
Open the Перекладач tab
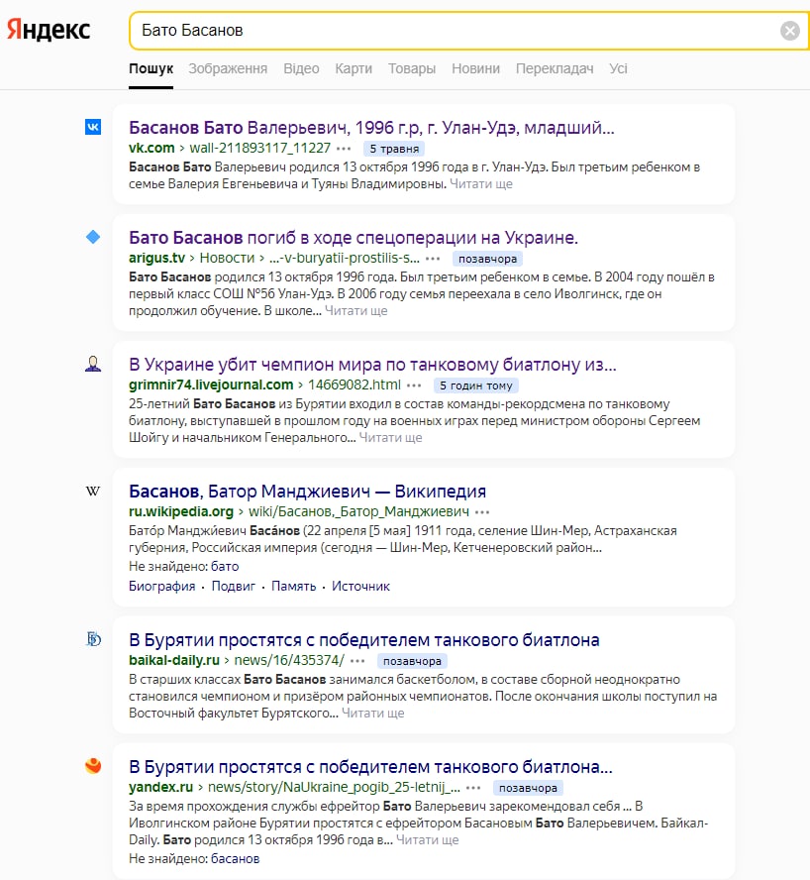pos(555,68)
